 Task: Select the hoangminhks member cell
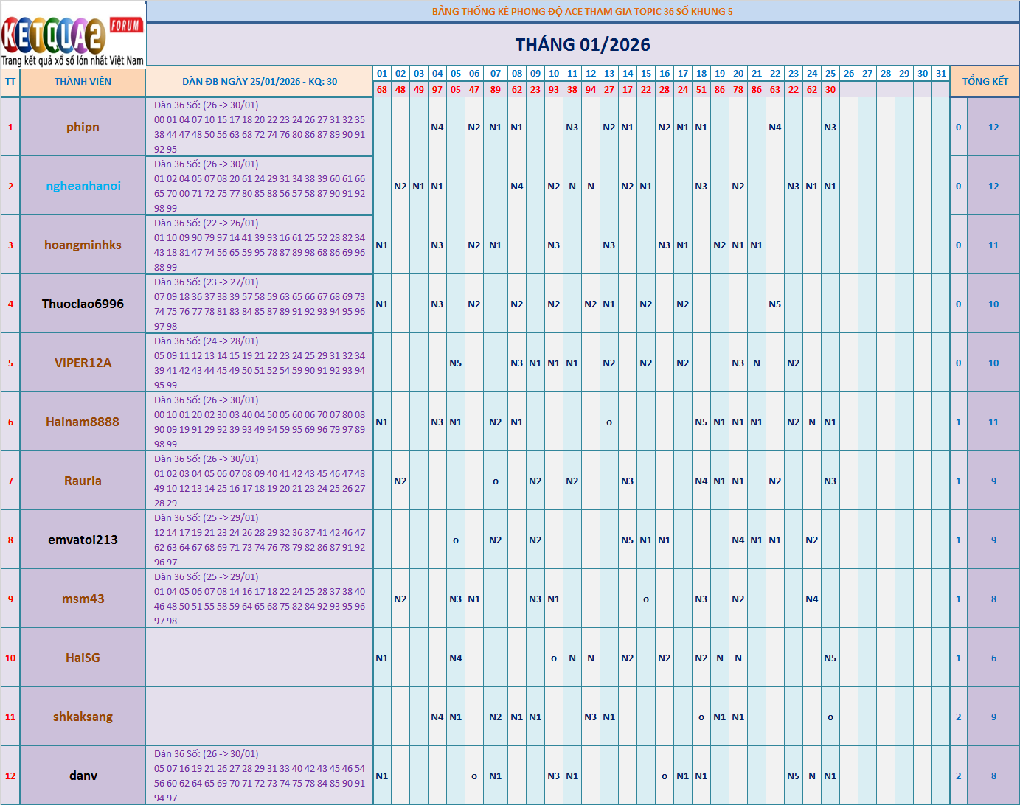83,245
